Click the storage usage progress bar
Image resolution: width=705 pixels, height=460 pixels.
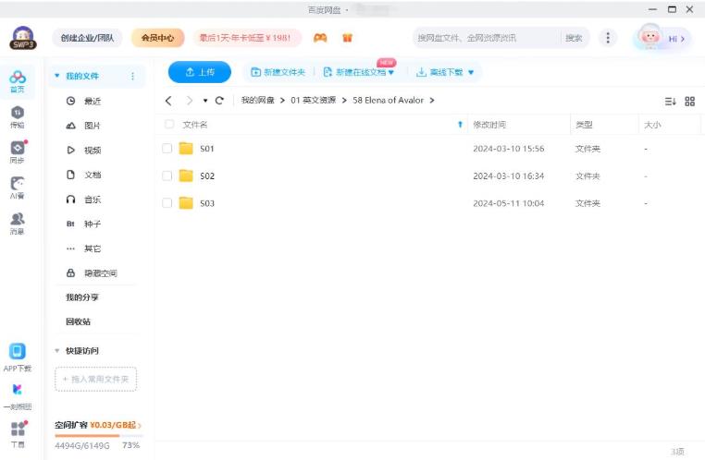click(99, 435)
